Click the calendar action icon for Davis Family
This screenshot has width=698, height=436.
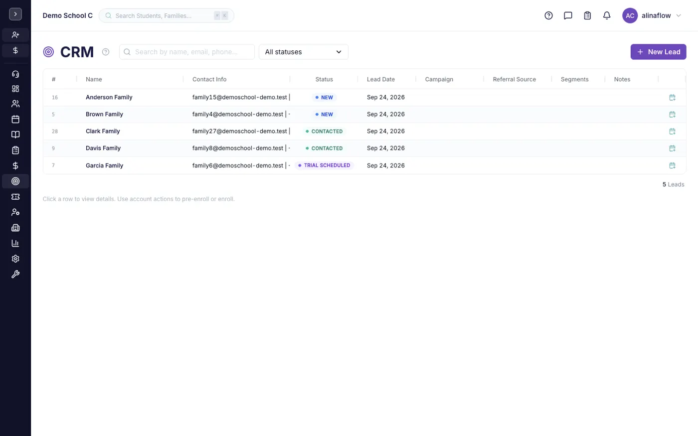[672, 148]
